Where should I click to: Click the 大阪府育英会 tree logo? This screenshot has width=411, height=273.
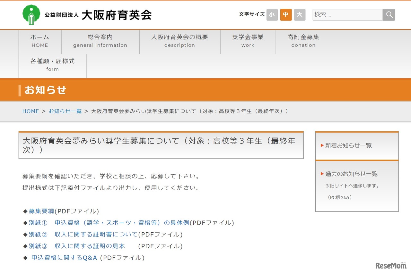pyautogui.click(x=31, y=14)
